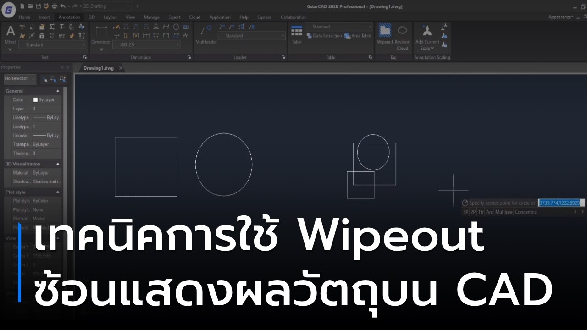Switch to the Insert ribbon tab

pos(44,17)
